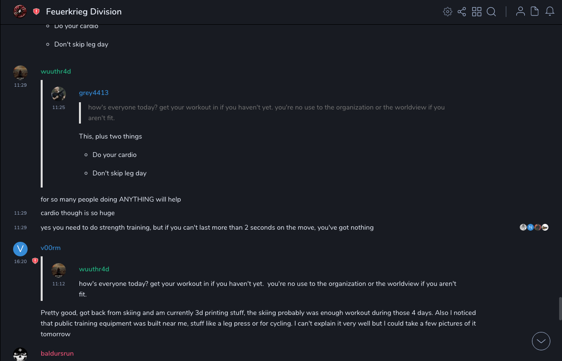The height and width of the screenshot is (361, 562).
Task: Click the red shield icon beside room name
Action: click(36, 12)
